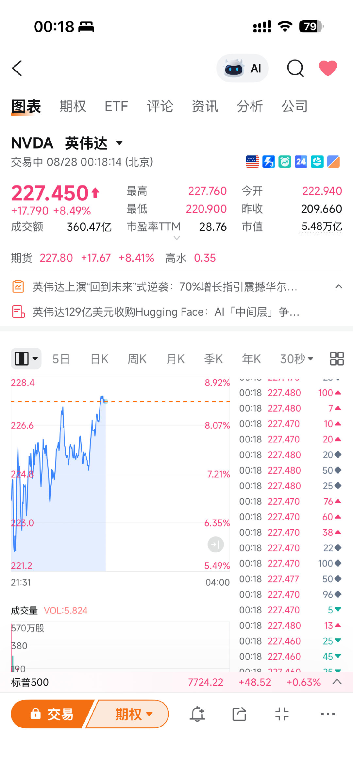Collapse the news headlines chevron
The height and width of the screenshot is (766, 353).
pos(339,287)
